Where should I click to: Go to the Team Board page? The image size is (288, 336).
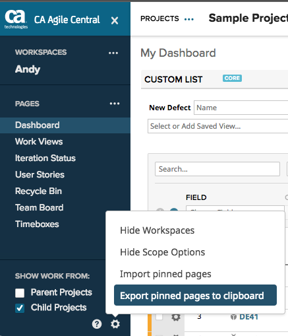(40, 207)
